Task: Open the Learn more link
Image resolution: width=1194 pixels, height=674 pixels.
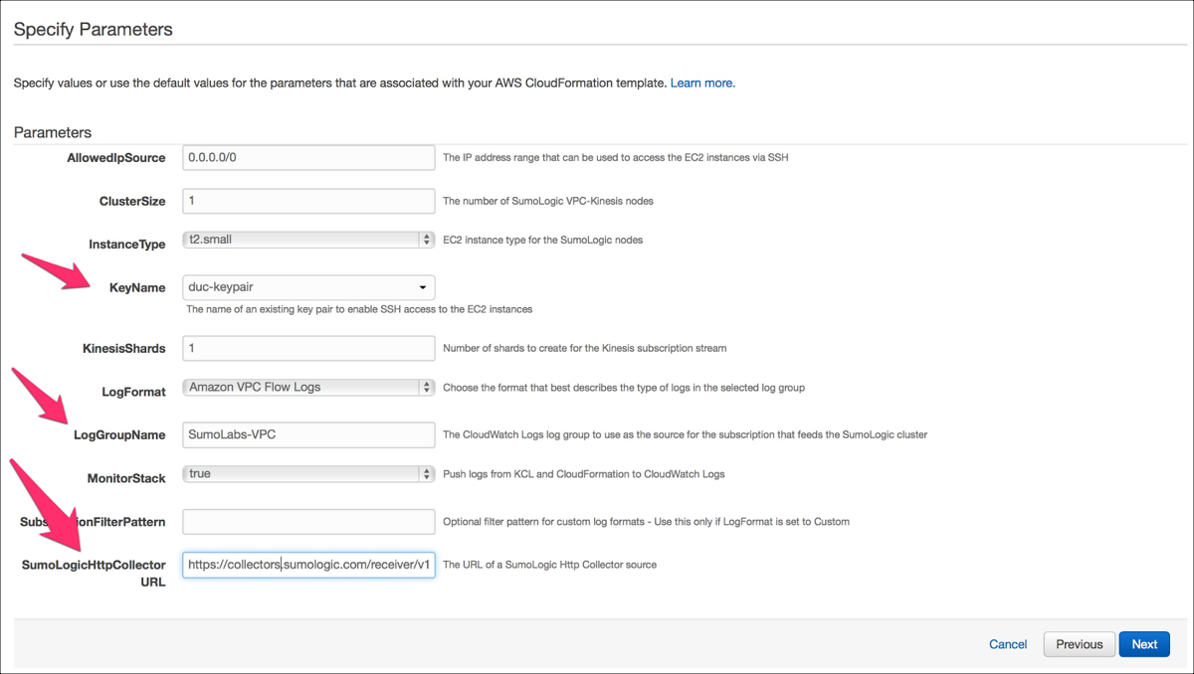Action: coord(702,83)
